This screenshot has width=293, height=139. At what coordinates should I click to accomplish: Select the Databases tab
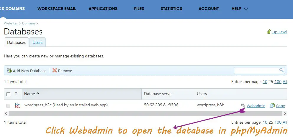(16, 42)
